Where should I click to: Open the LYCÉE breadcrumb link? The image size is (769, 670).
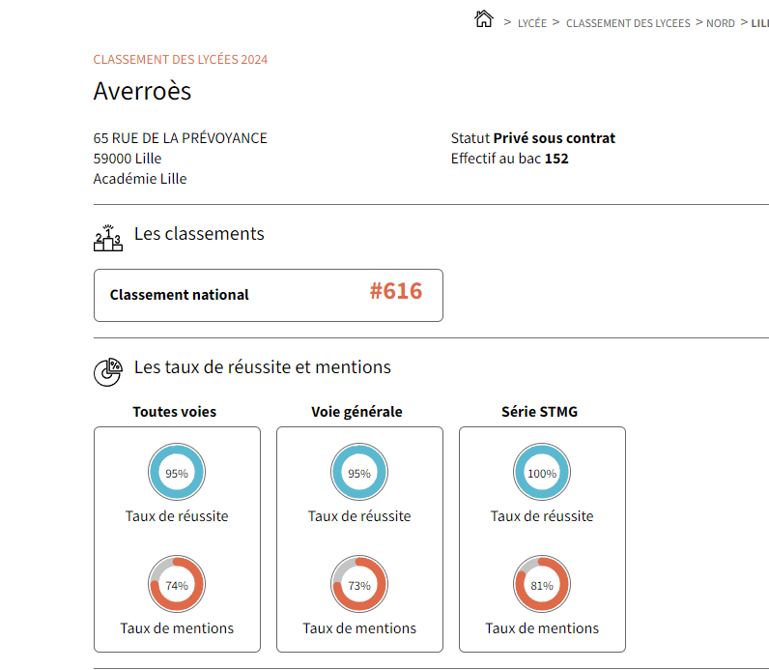[x=532, y=23]
